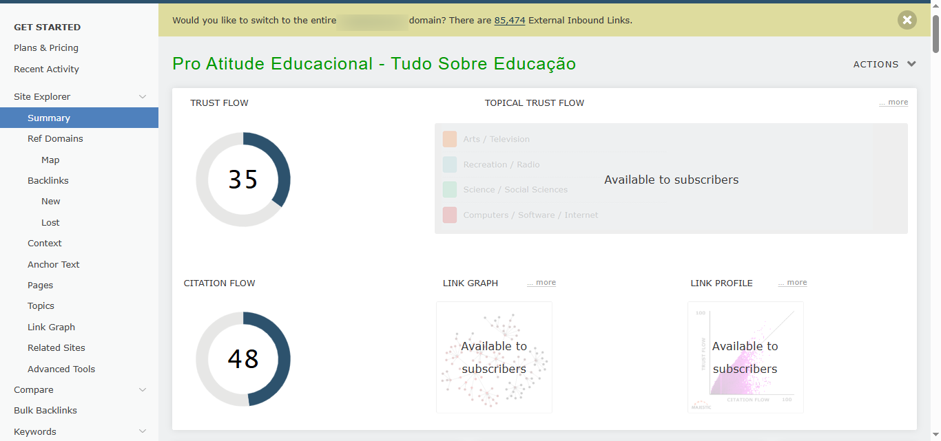Click the 85,474 external inbound links link
Image resolution: width=941 pixels, height=441 pixels.
pos(510,20)
